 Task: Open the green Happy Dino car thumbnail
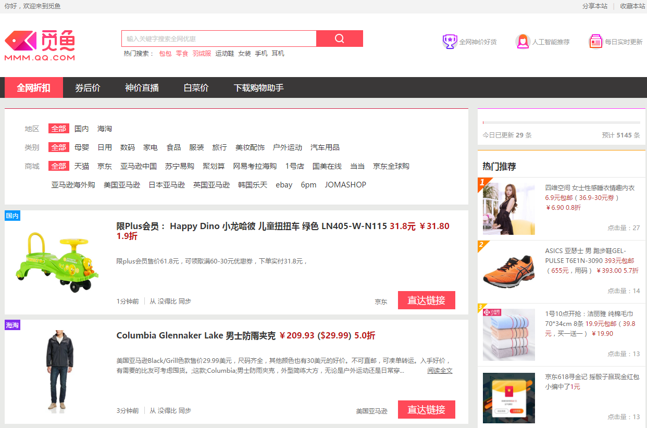click(57, 262)
